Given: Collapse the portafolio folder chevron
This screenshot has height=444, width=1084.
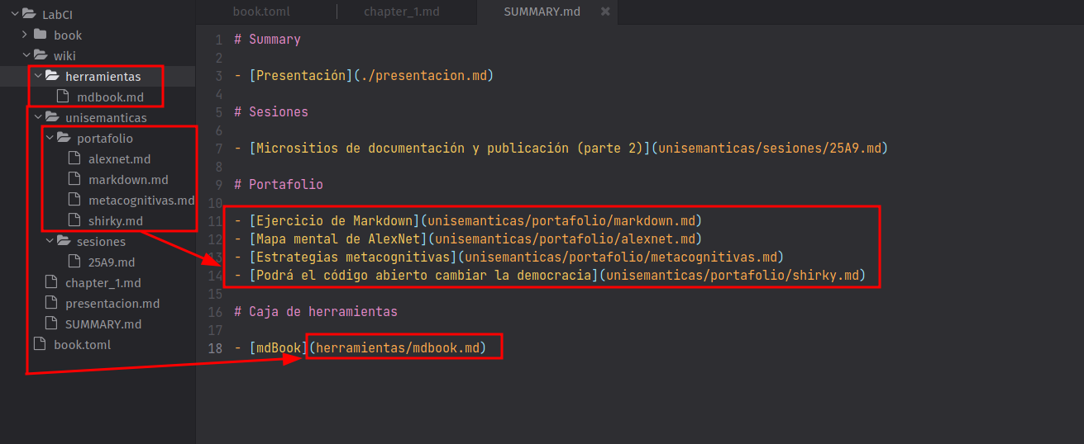Looking at the screenshot, I should click(50, 138).
